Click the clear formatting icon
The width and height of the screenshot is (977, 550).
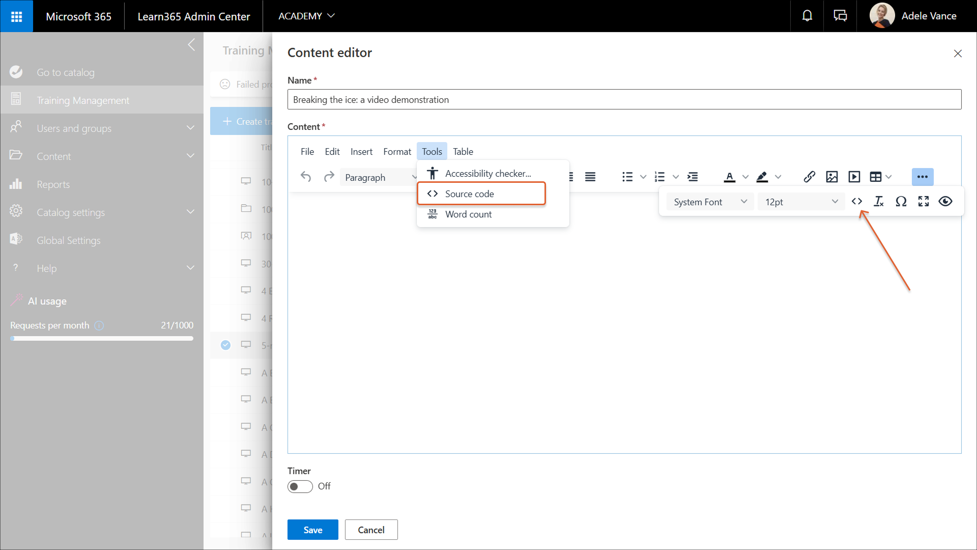point(879,202)
